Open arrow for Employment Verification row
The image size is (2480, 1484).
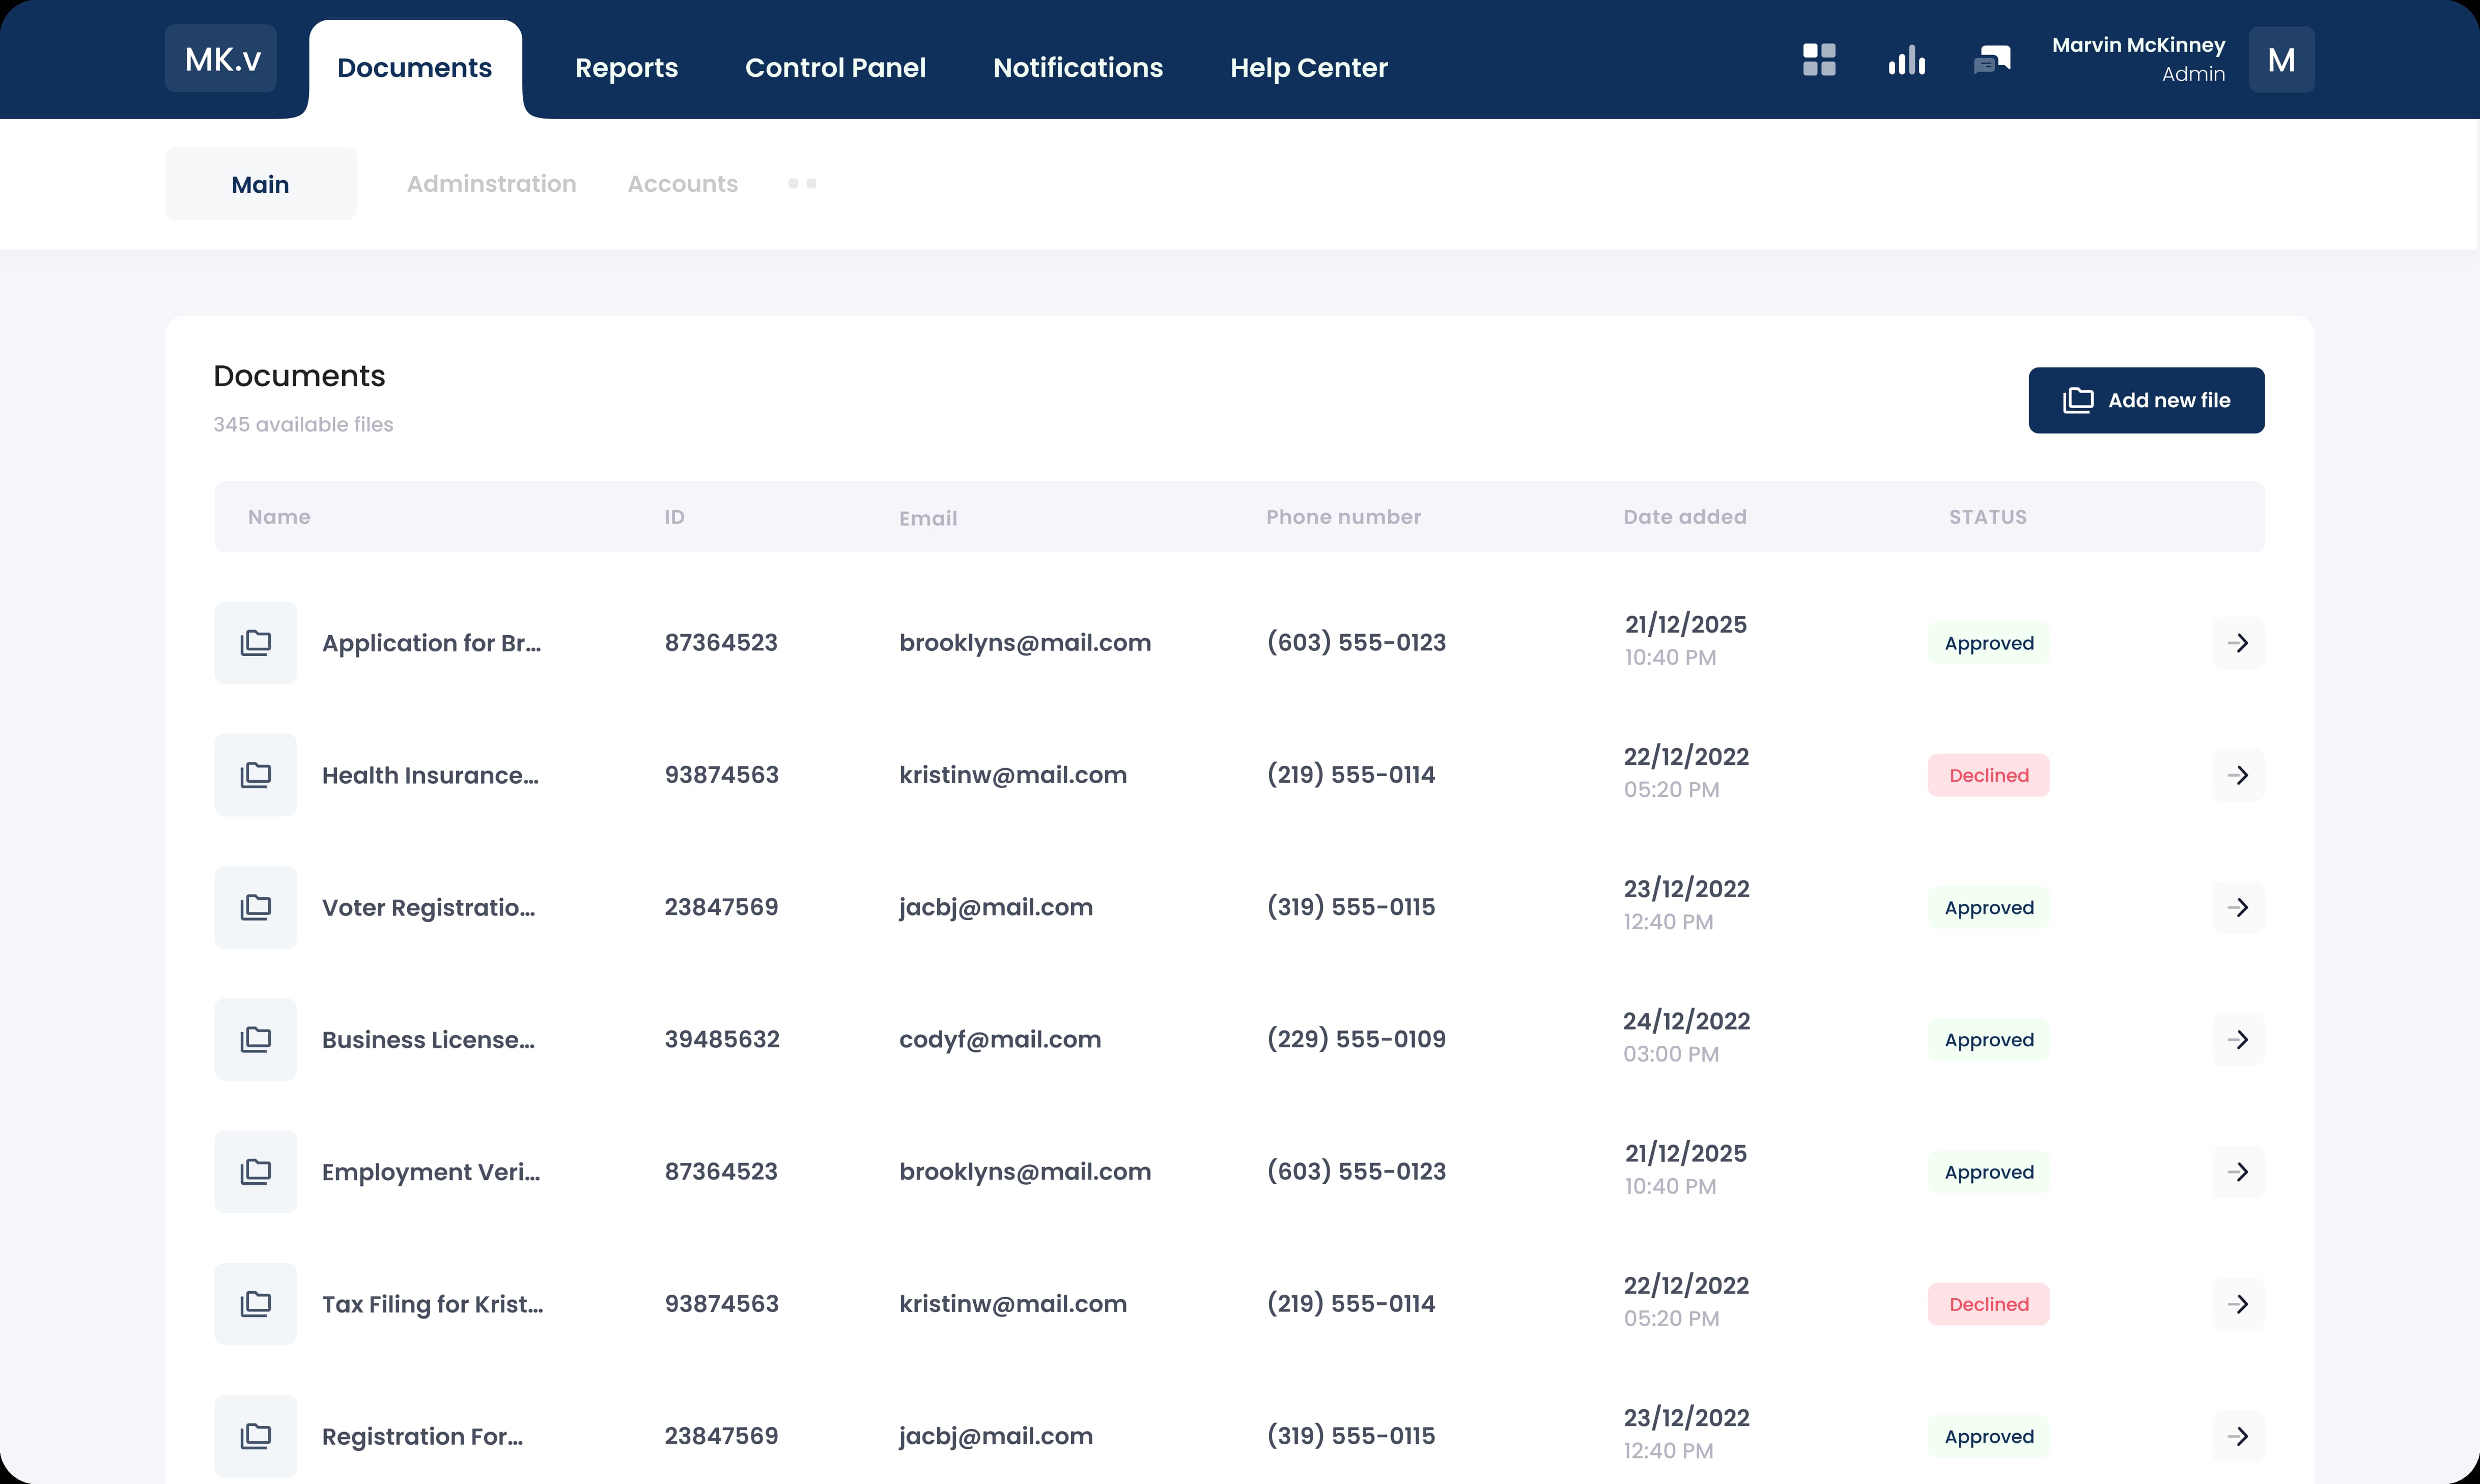click(2238, 1172)
